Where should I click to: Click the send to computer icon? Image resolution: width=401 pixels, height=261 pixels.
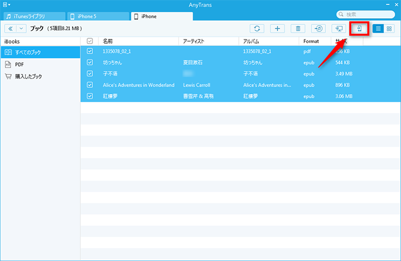(339, 28)
